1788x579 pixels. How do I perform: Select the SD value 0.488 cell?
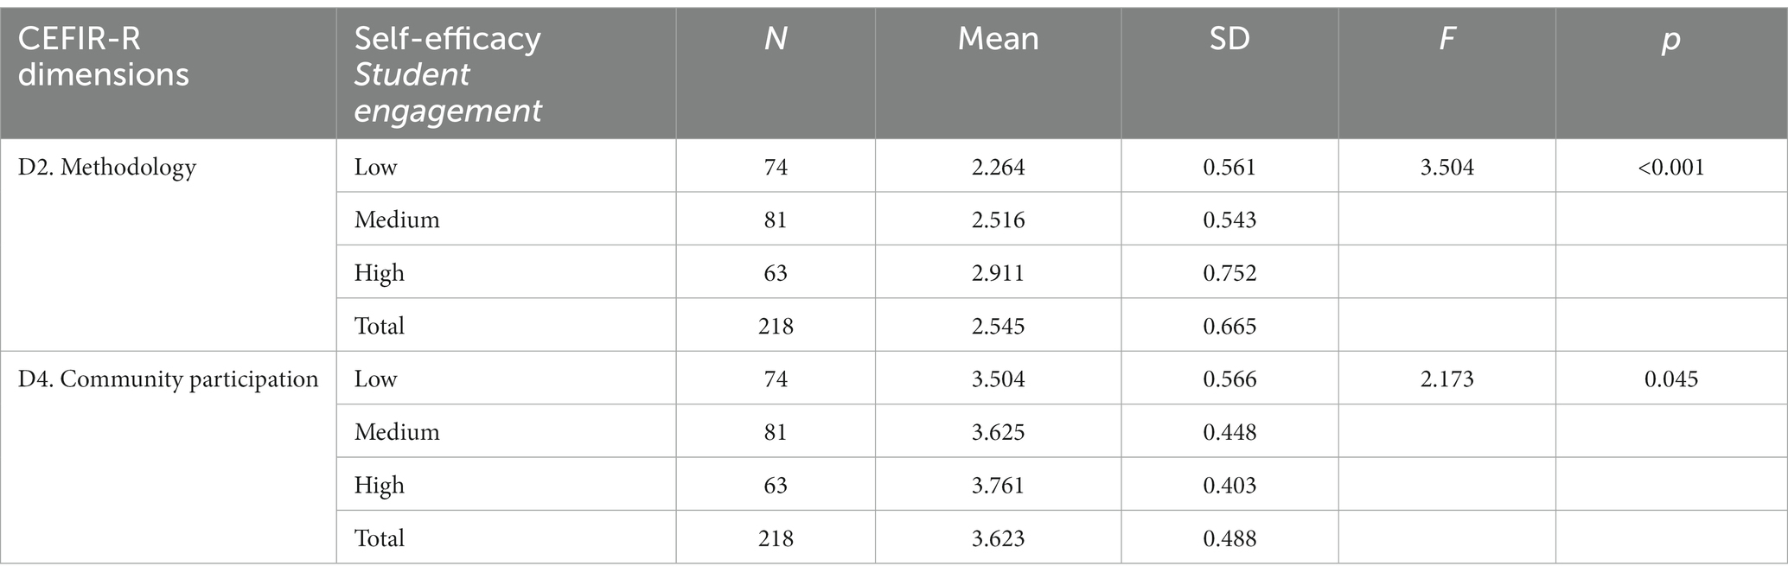1229,539
